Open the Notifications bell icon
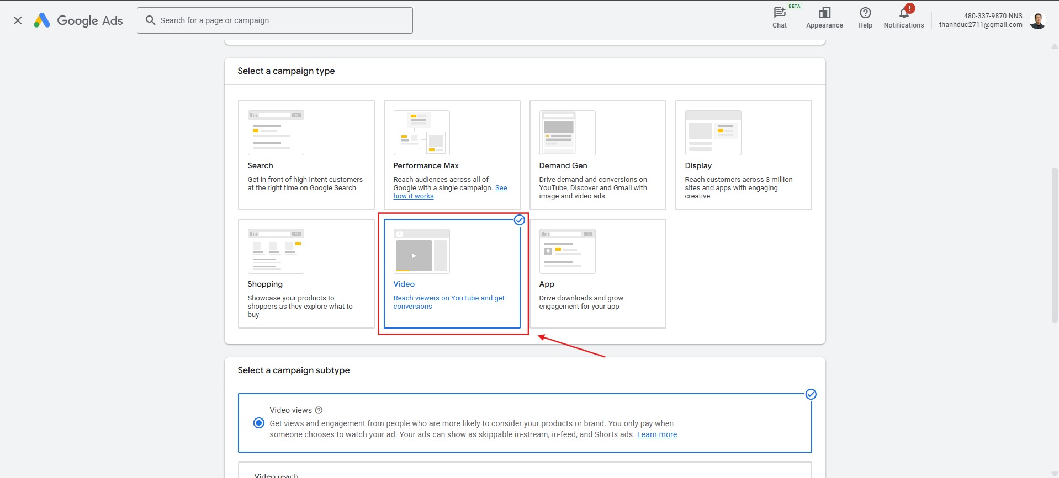 (x=903, y=18)
